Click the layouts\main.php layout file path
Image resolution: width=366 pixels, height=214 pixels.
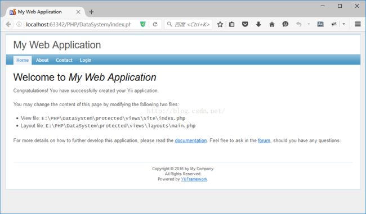120,126
